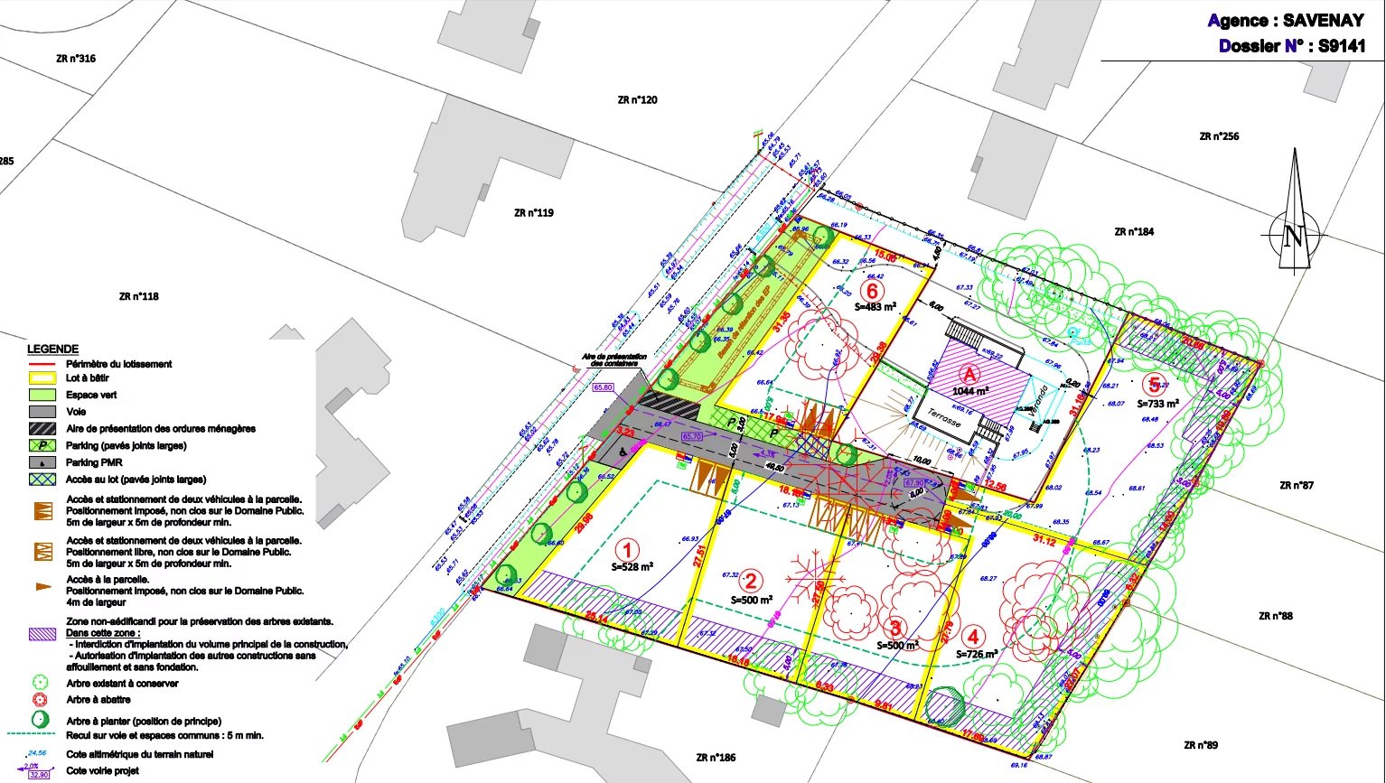Click the purple hatched 'Zone non-aedificandi' swatch
1386x783 pixels.
[42, 634]
